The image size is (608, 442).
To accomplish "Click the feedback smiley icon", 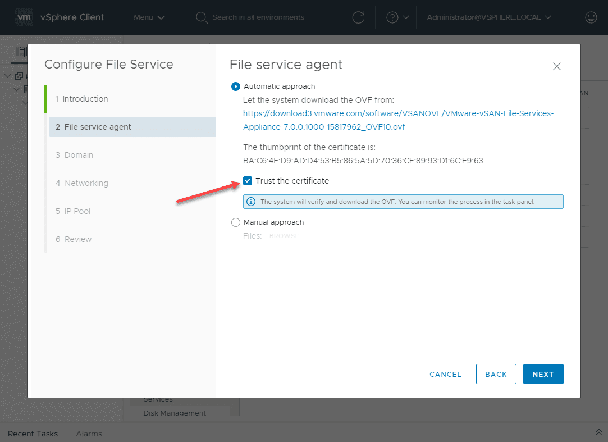I will click(x=591, y=17).
